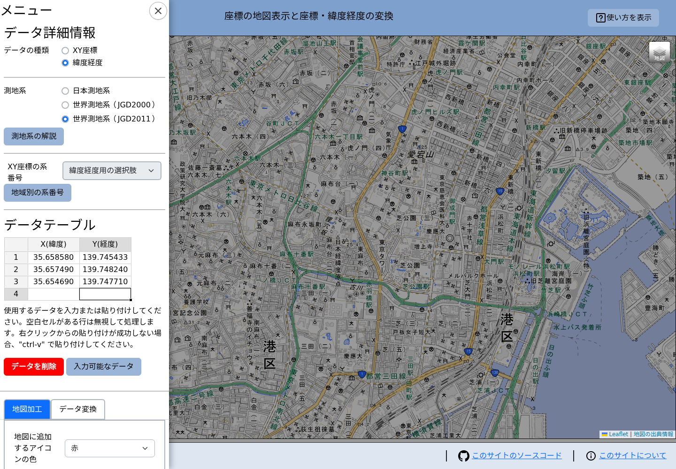
Task: Click the question mark help icon
Action: (x=601, y=18)
